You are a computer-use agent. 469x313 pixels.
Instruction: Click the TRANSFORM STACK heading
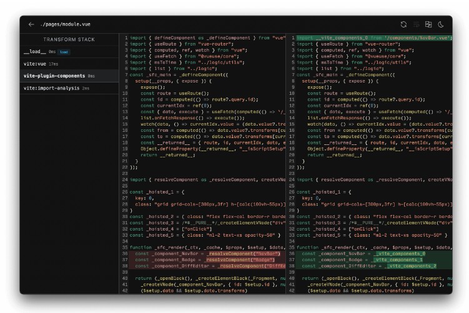click(x=69, y=39)
